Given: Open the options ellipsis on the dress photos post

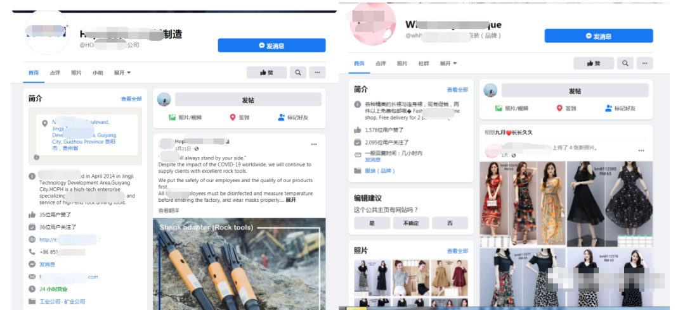Looking at the screenshot, I should tap(641, 151).
